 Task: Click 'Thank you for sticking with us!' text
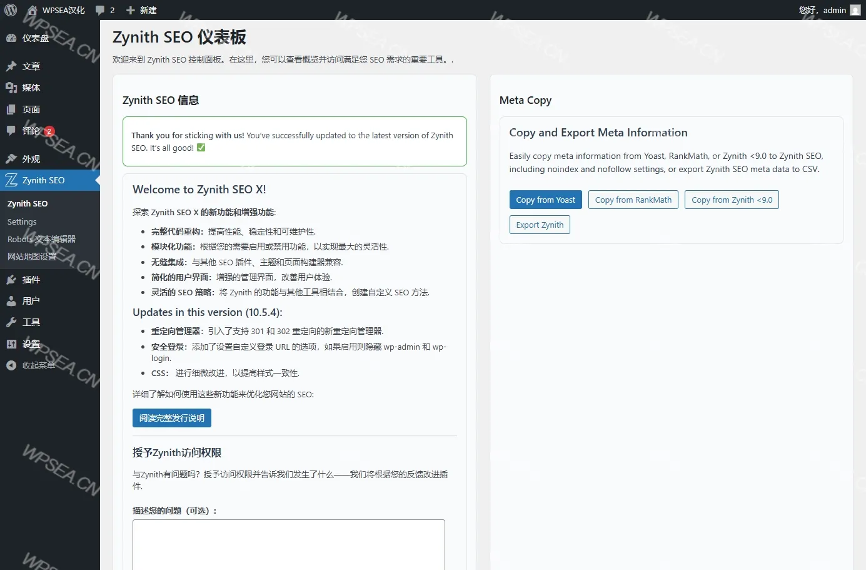[188, 135]
